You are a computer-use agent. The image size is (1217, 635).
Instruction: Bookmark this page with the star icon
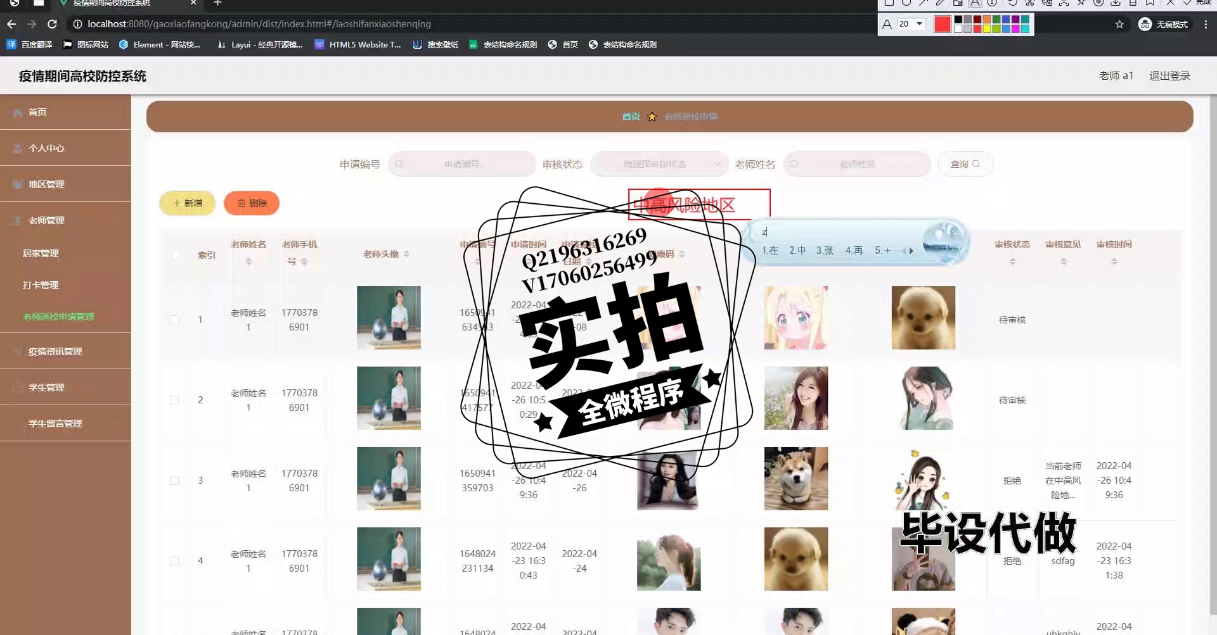[1119, 24]
